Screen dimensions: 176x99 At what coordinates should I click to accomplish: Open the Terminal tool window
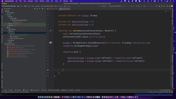click(26, 90)
